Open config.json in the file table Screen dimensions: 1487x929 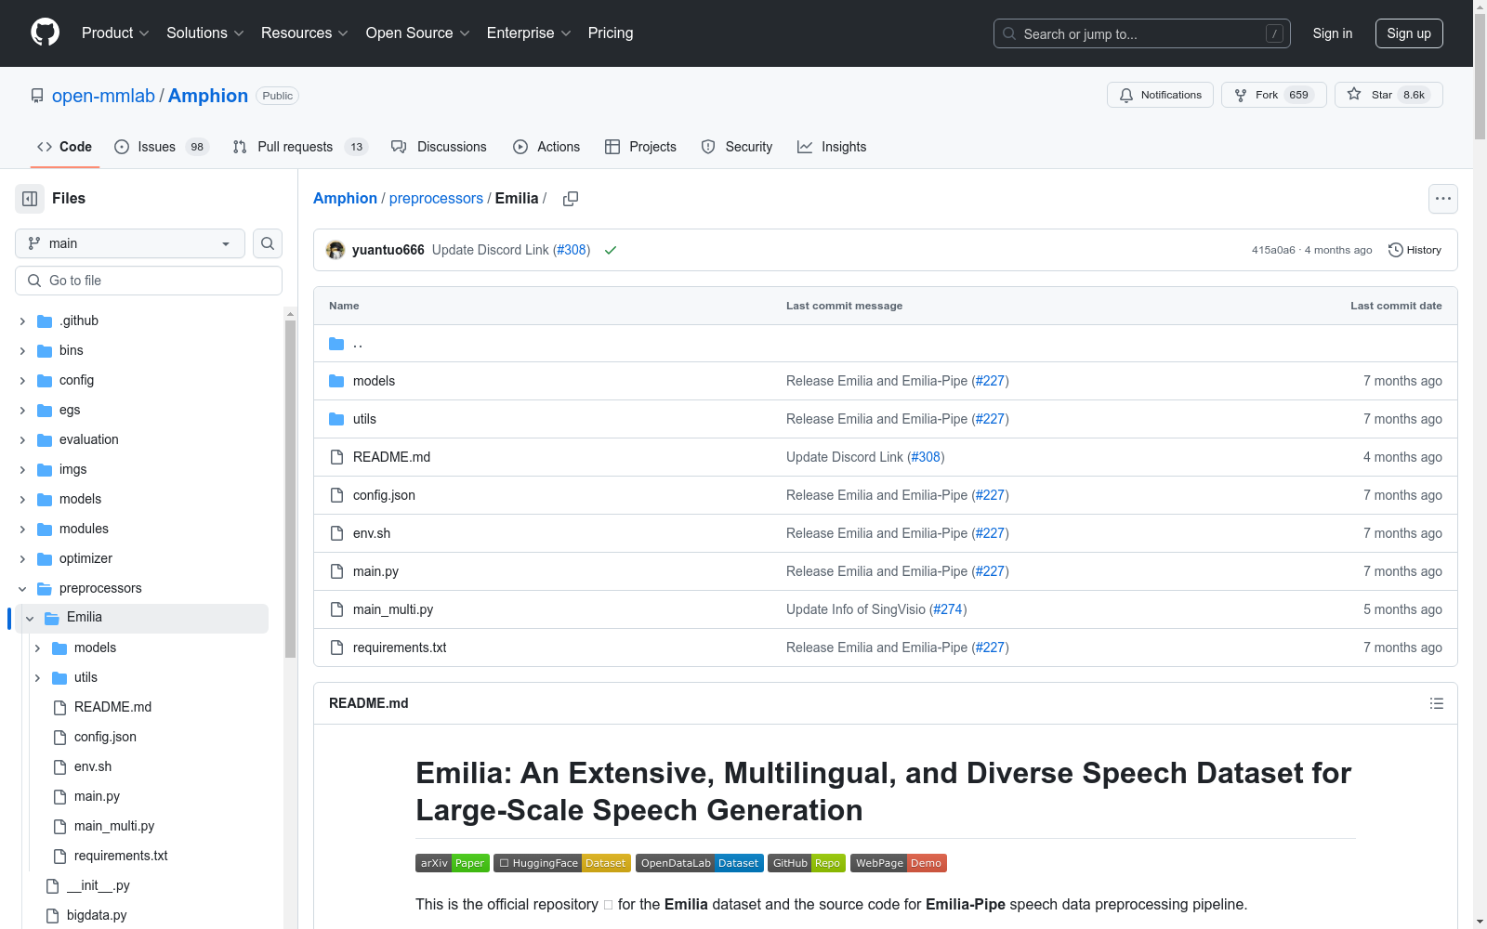point(384,495)
